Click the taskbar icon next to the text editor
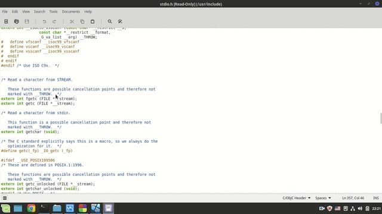The image size is (382, 214). (95, 209)
